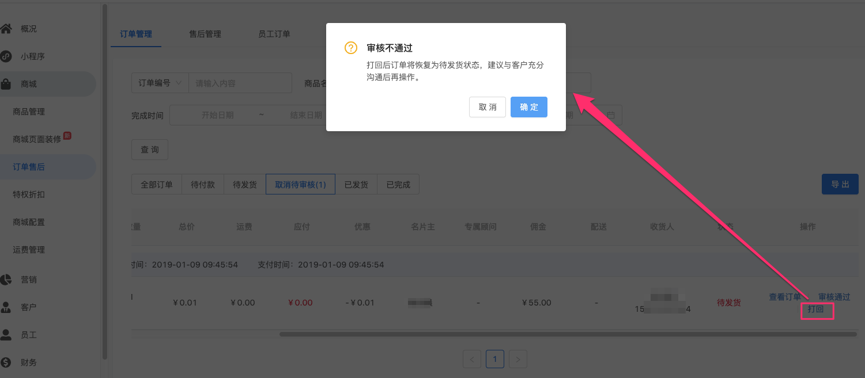
Task: Click the 查询 search button
Action: (150, 150)
